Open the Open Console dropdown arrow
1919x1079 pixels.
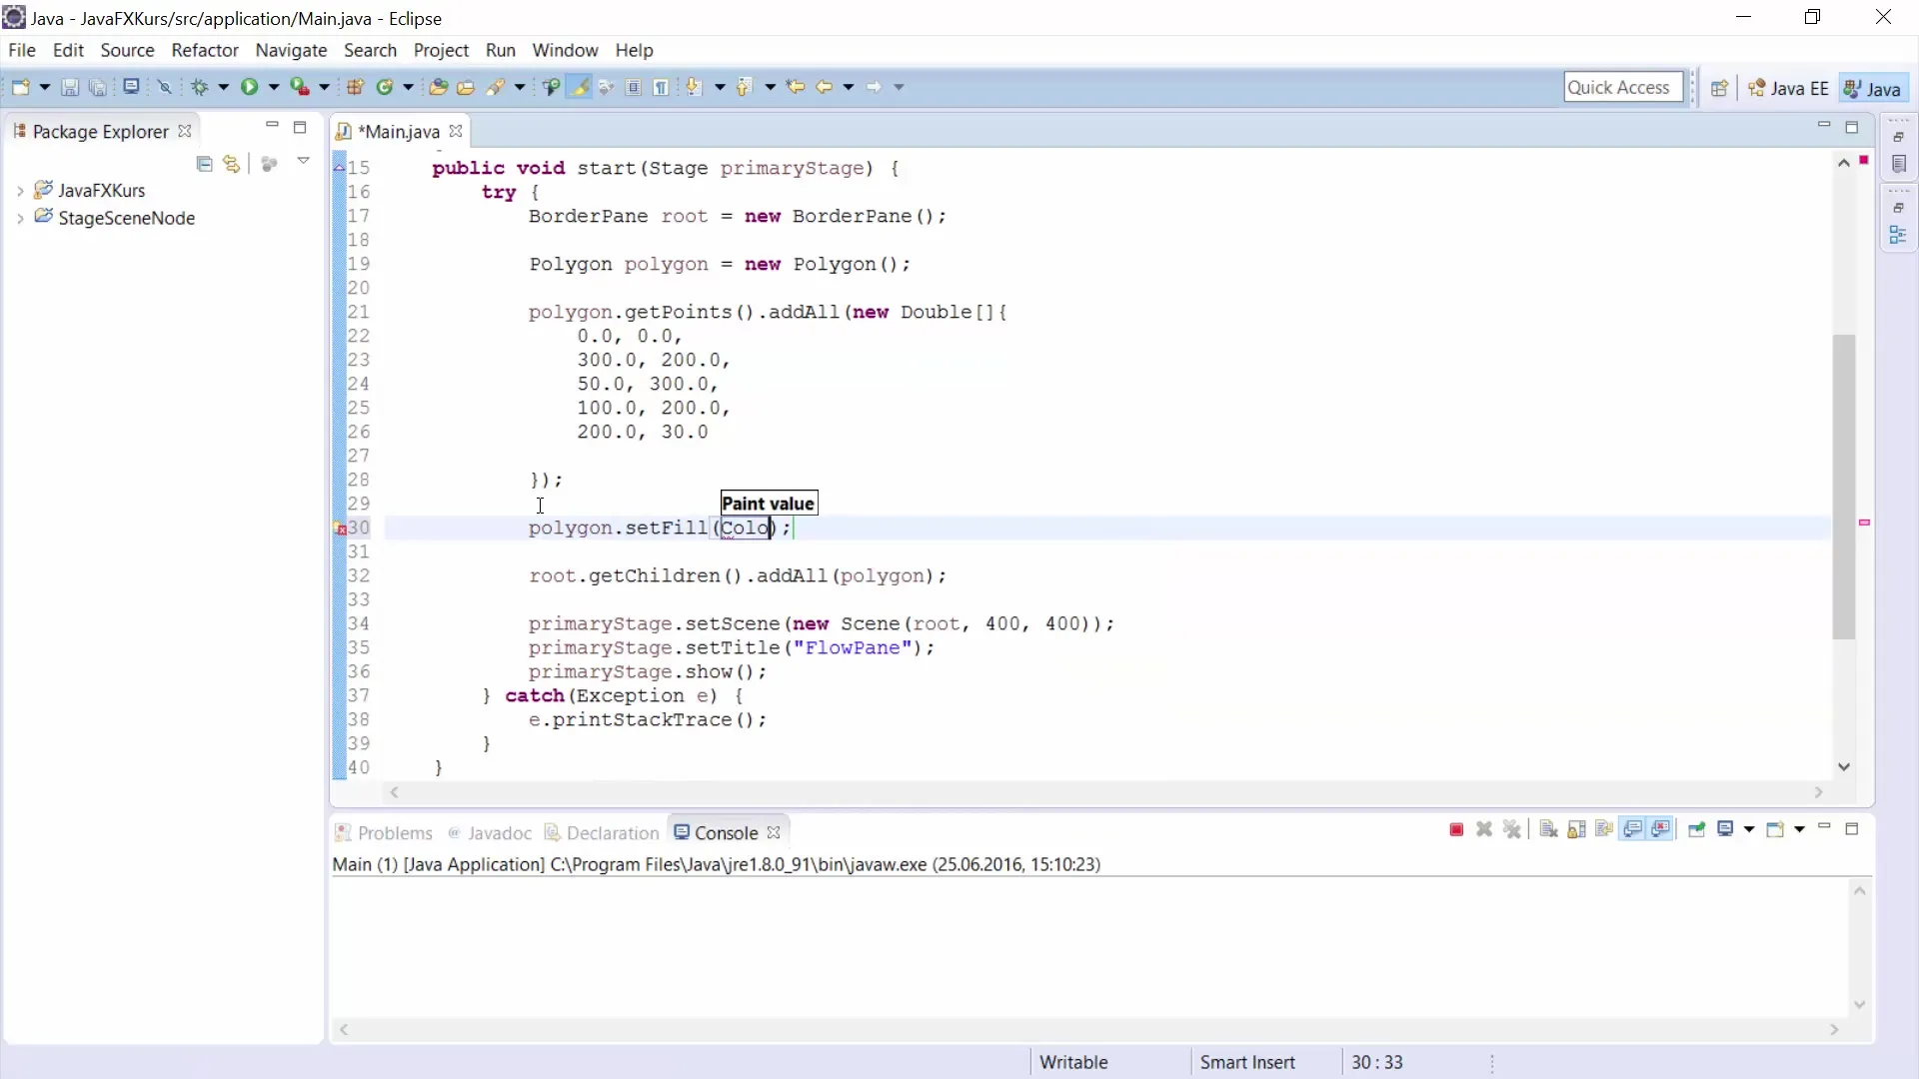1799,829
